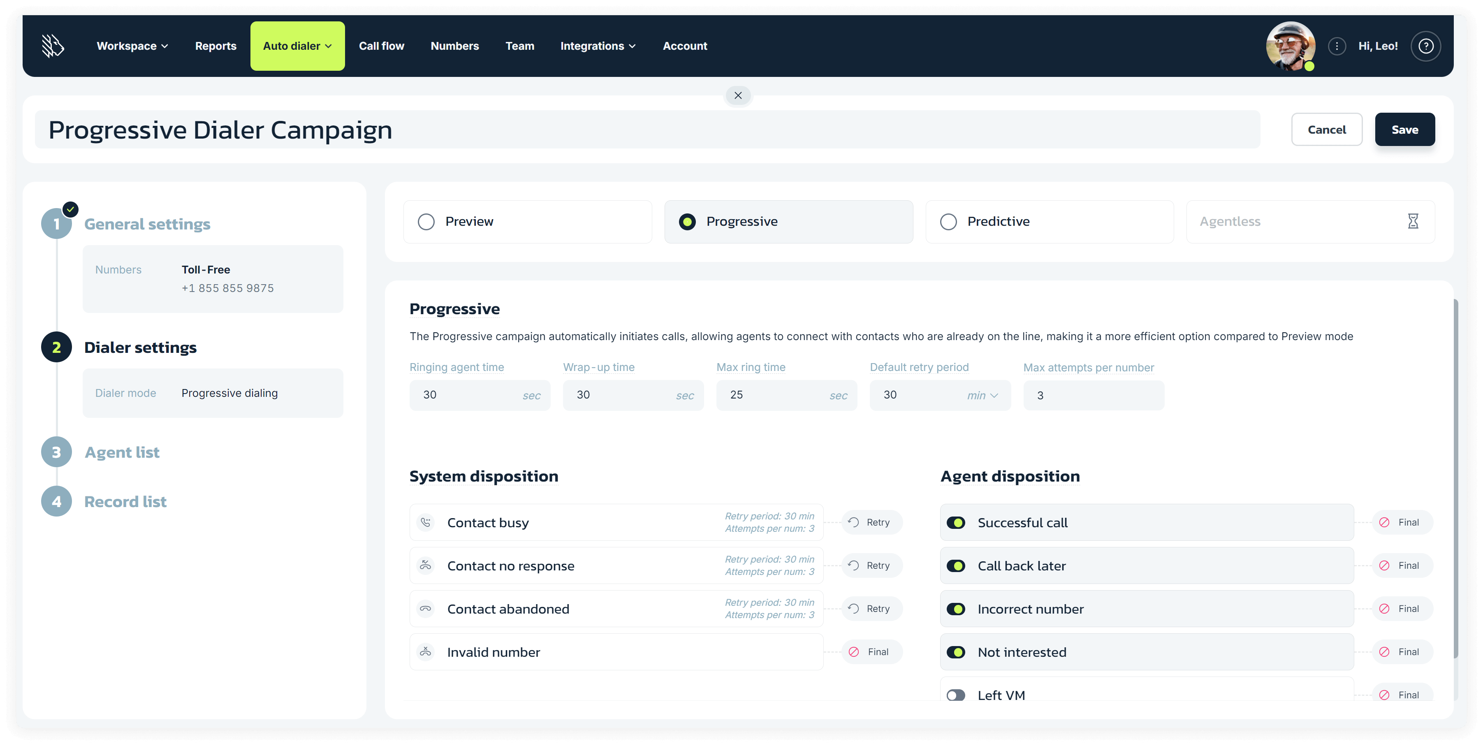Toggle the Not interested disposition switch
Viewport: 1483px width, 746px height.
[x=956, y=652]
